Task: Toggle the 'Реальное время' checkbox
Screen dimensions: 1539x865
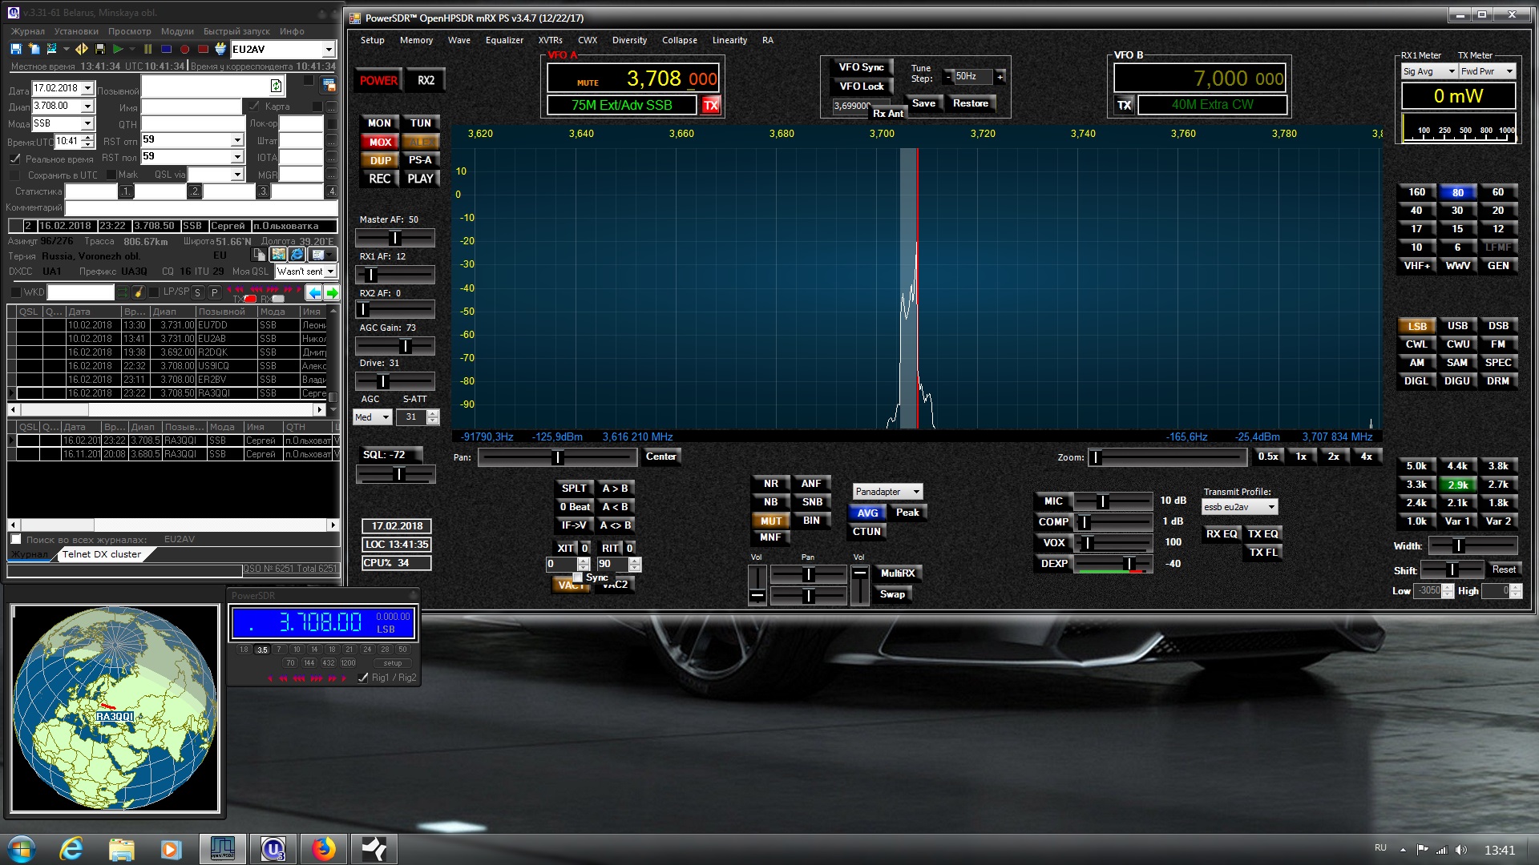Action: point(15,159)
